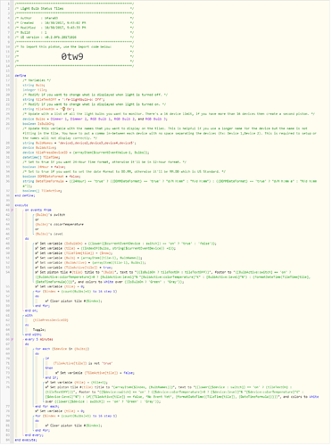
Task: Open the 'Set variable {tile}' indexOf task
Action: [105, 249]
